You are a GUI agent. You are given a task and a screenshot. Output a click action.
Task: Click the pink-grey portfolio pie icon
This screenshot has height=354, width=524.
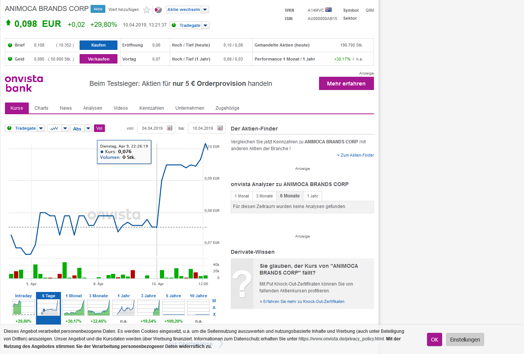click(158, 10)
